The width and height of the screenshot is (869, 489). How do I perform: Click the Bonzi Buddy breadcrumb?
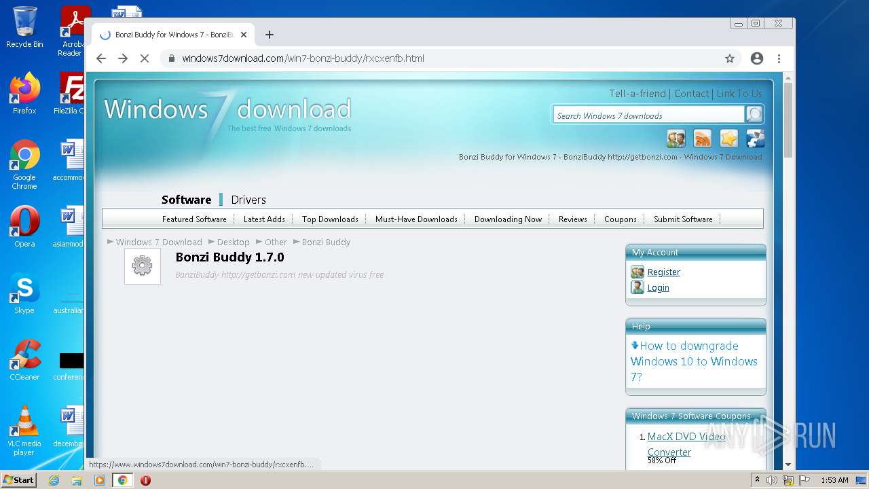tap(326, 242)
